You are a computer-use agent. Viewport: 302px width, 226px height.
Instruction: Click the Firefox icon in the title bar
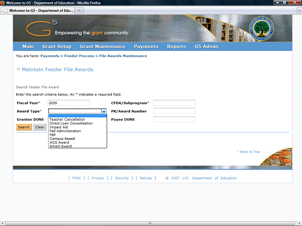pyautogui.click(x=2, y=3)
